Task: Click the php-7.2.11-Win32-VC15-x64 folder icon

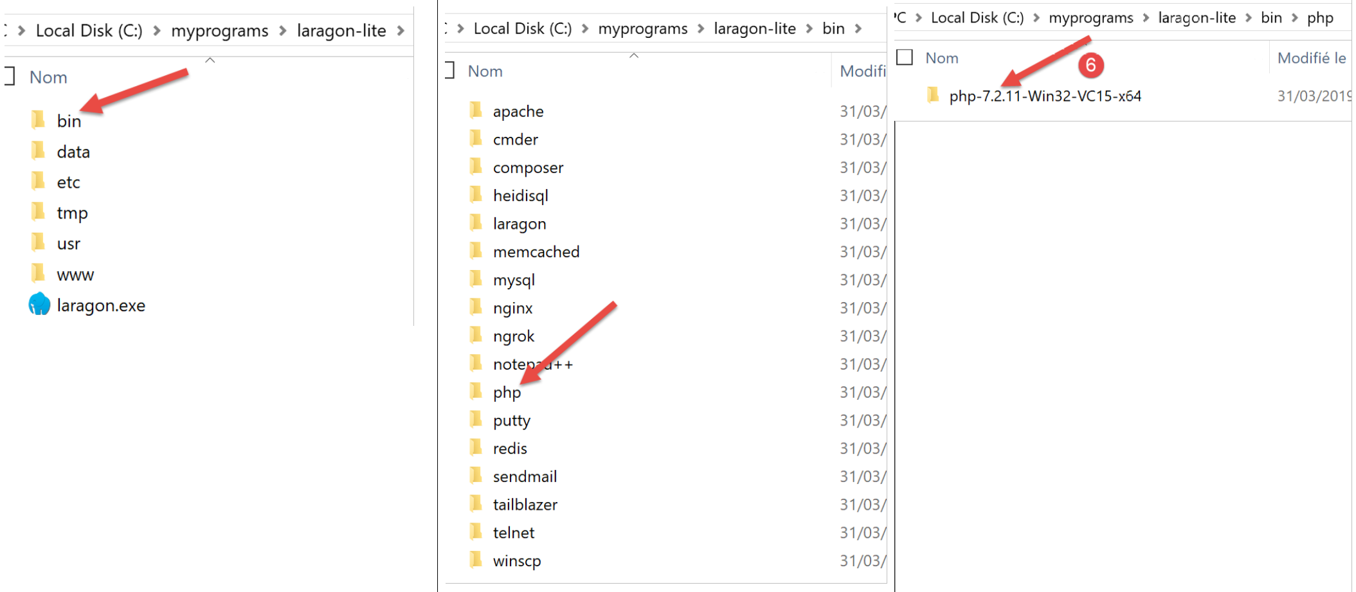Action: pyautogui.click(x=933, y=96)
